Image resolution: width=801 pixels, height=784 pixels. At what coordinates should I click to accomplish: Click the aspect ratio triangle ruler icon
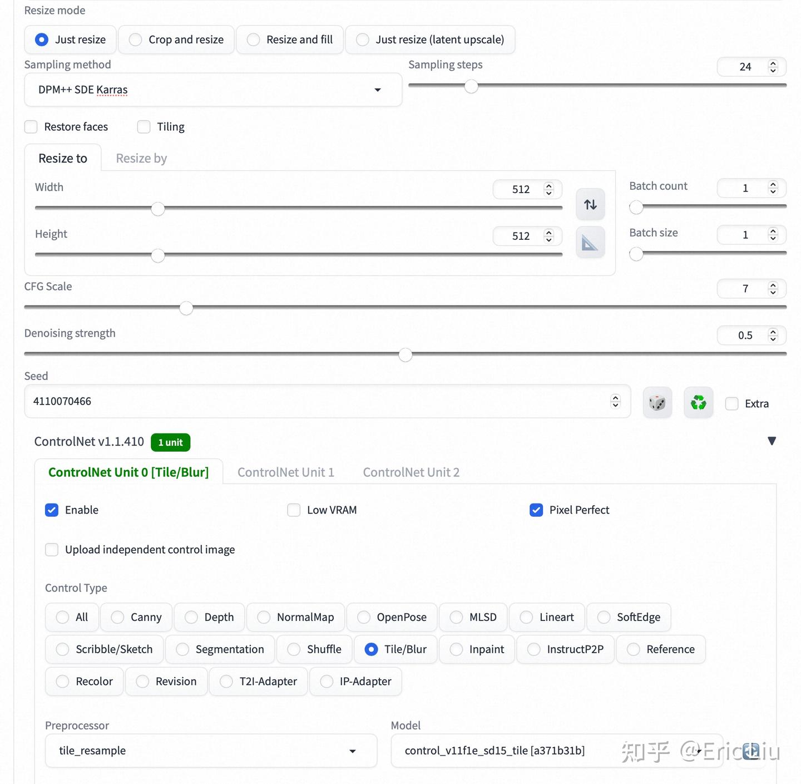(x=590, y=243)
